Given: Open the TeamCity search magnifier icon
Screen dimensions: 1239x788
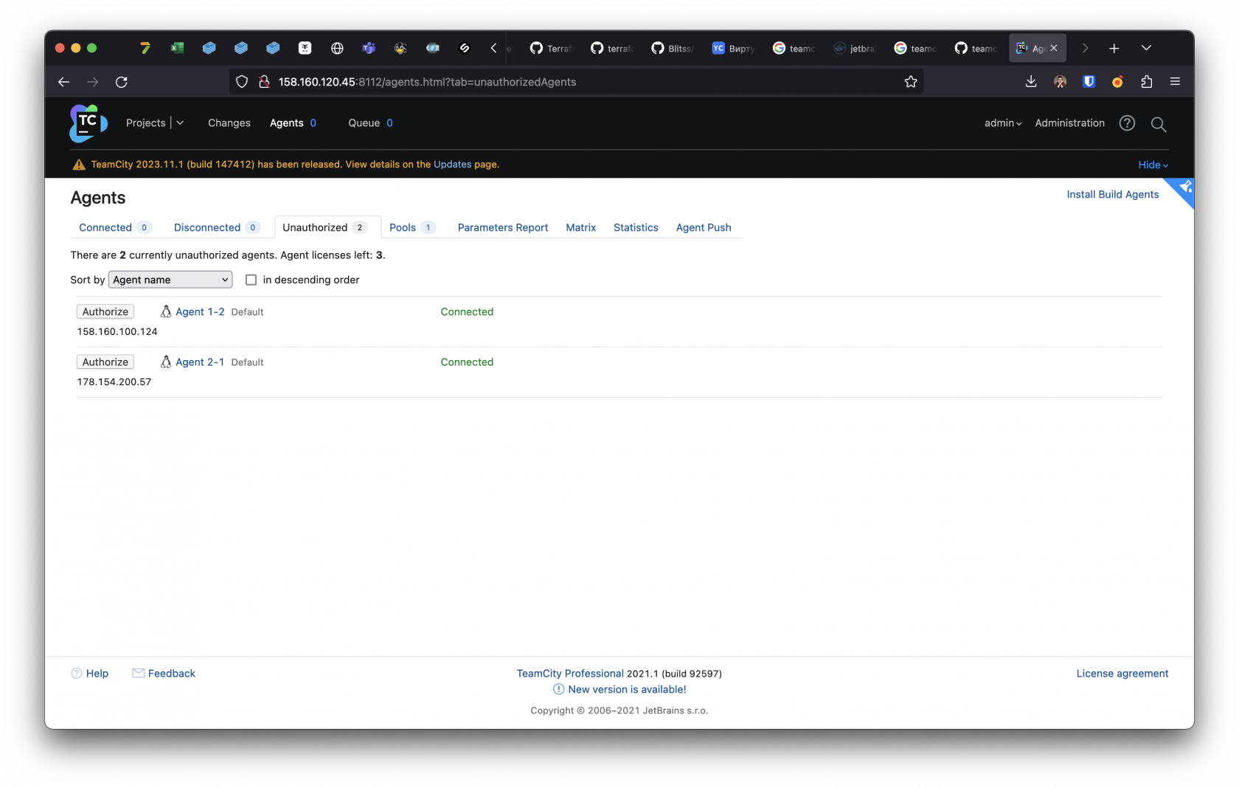Looking at the screenshot, I should point(1159,124).
